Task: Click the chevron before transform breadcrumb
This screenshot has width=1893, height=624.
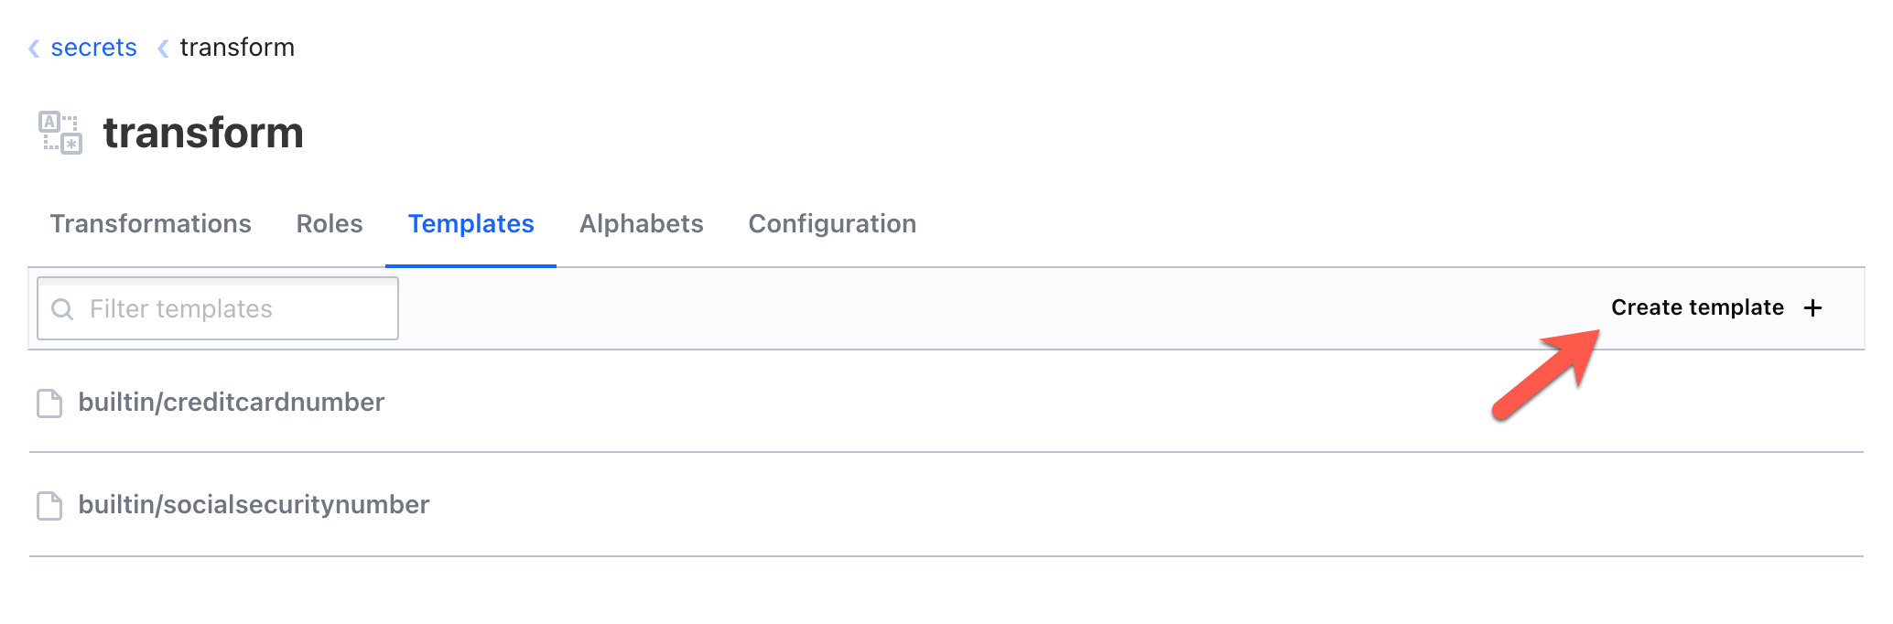Action: [163, 48]
